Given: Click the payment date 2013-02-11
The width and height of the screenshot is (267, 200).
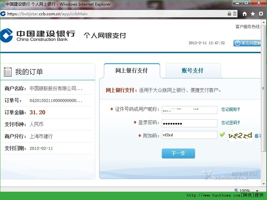Looking at the screenshot, I should coord(41,149).
